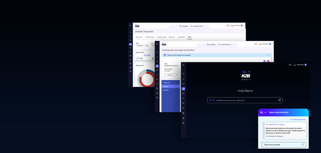Click the cart icon in the Infinia sidebar
The image size is (321, 153).
(184, 79)
